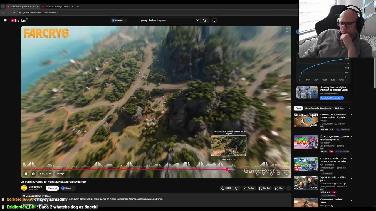Viewport: 376px width, 211px height.
Task: Click the search field with peaky blinders fragman
Action: point(167,20)
